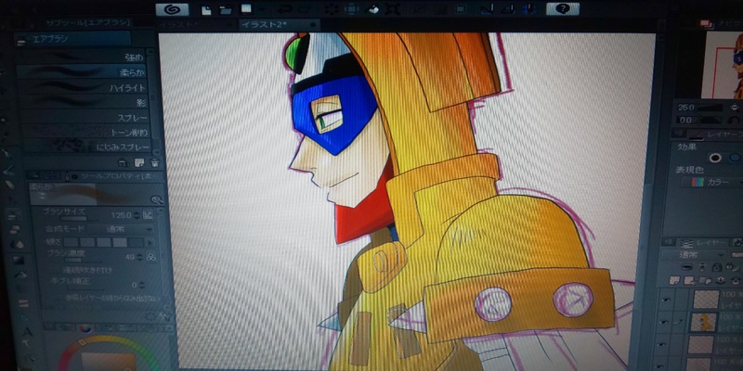This screenshot has height=371, width=743.
Task: Open brush size dynamics settings icon
Action: click(148, 215)
